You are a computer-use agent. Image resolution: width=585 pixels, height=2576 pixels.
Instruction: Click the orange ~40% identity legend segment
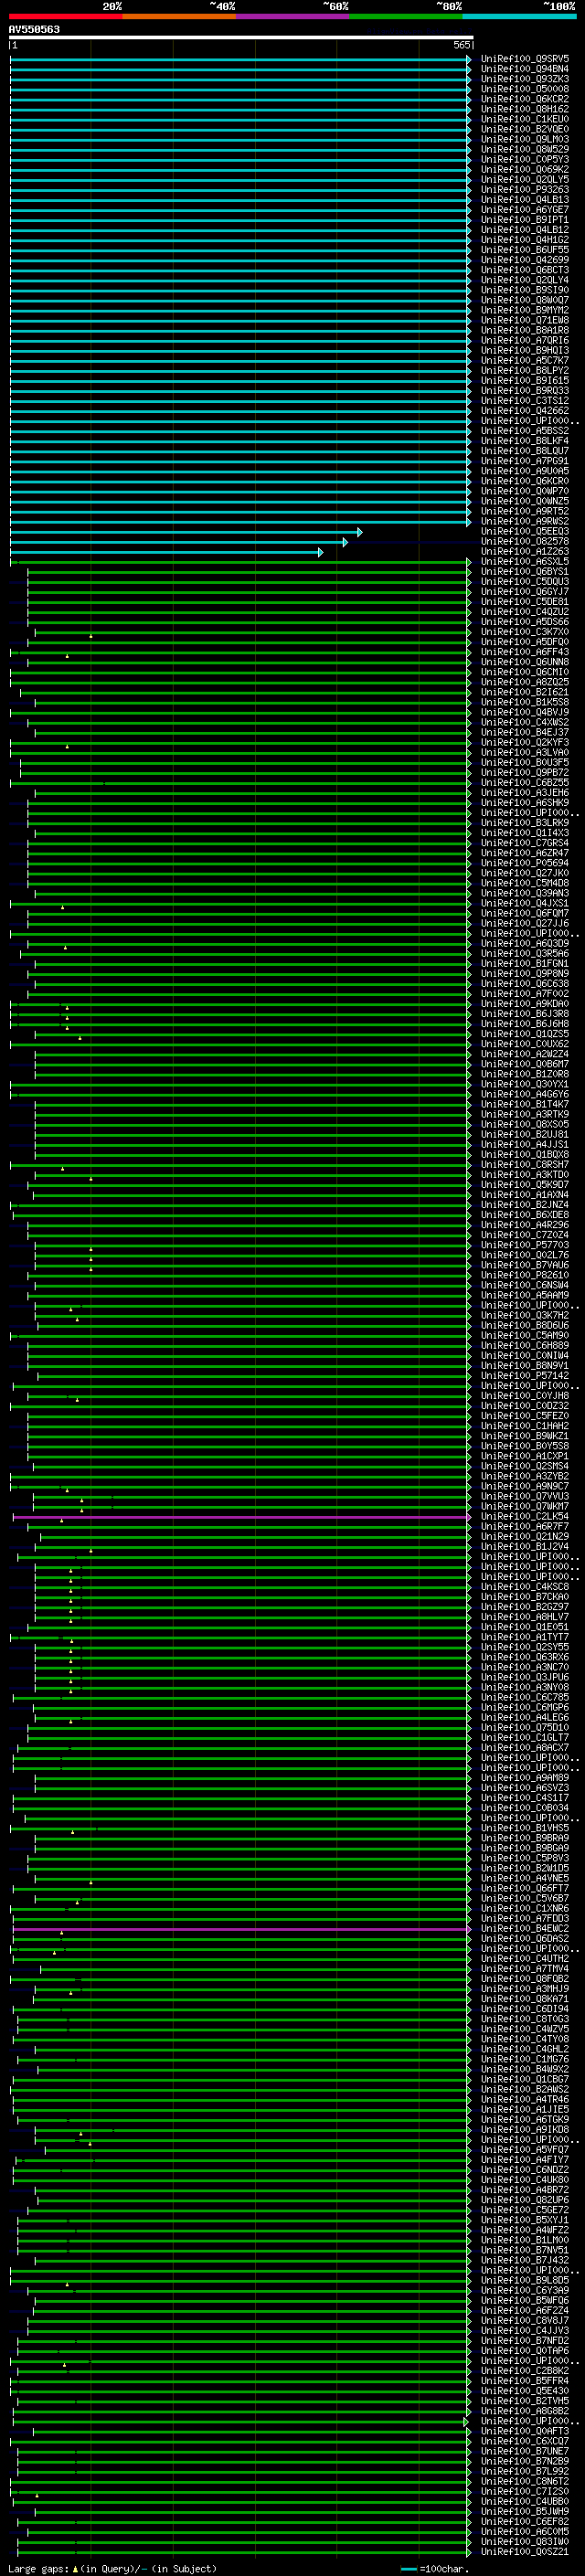point(180,16)
